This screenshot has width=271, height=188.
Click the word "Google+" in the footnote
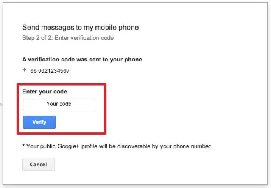[x=69, y=146]
